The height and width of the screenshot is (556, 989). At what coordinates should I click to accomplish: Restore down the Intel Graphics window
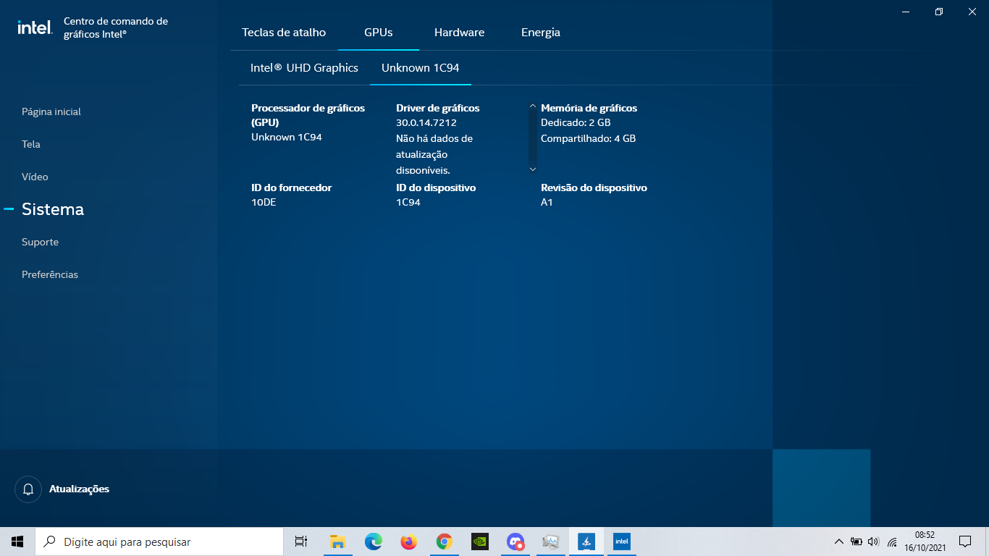939,12
